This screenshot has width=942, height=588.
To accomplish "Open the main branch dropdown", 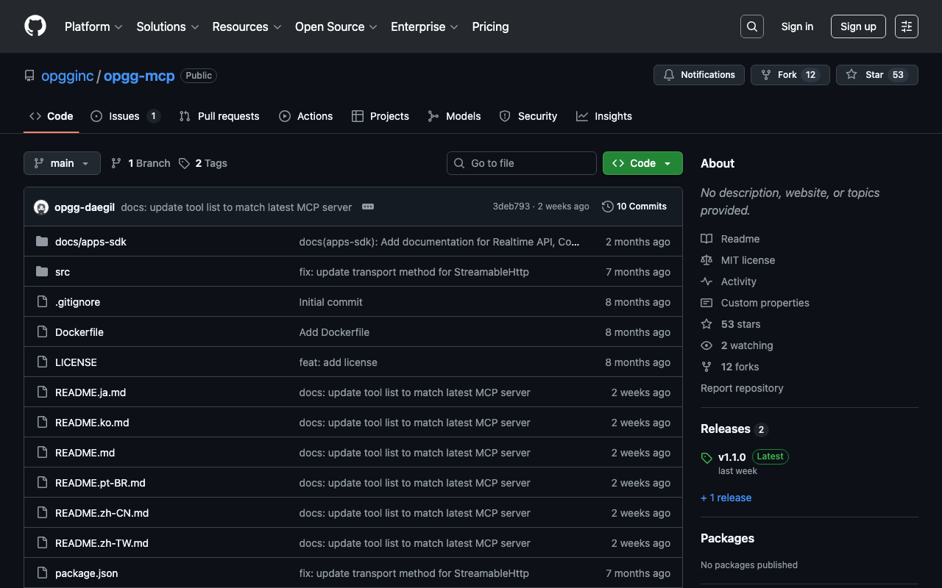I will tap(62, 163).
